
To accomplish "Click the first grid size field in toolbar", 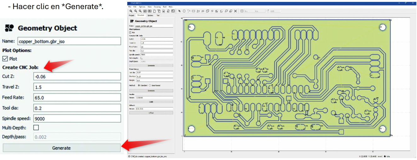I will [x=250, y=11].
